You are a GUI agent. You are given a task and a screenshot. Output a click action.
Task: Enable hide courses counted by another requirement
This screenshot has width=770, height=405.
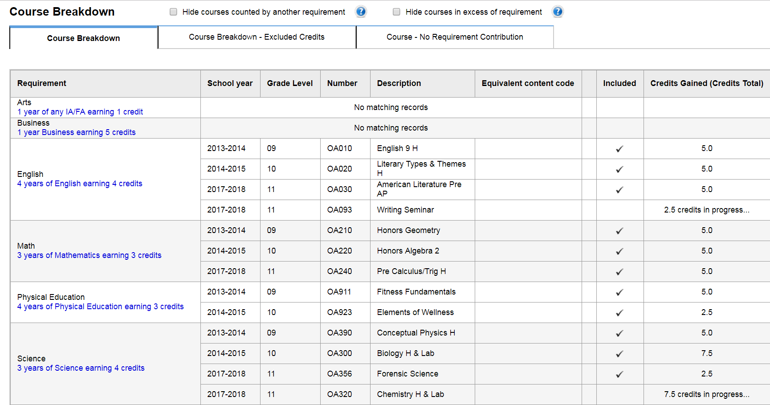coord(173,12)
